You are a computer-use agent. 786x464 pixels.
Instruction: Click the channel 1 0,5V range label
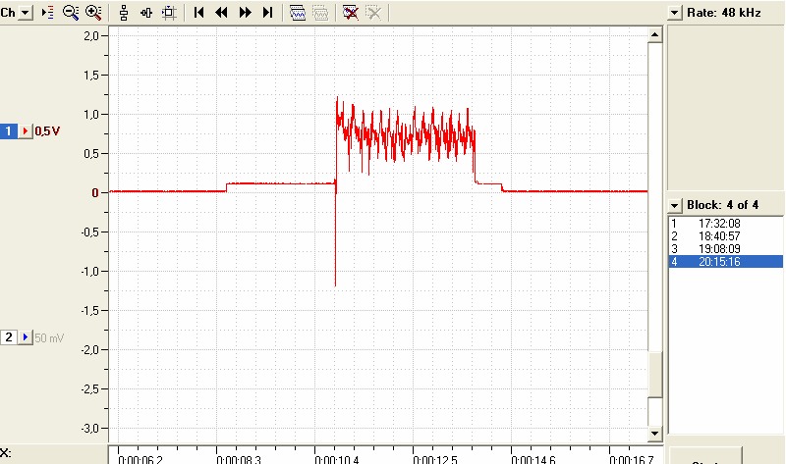47,131
